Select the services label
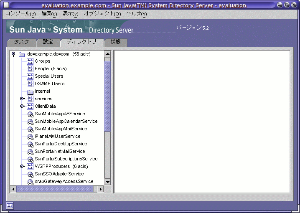 coord(43,99)
